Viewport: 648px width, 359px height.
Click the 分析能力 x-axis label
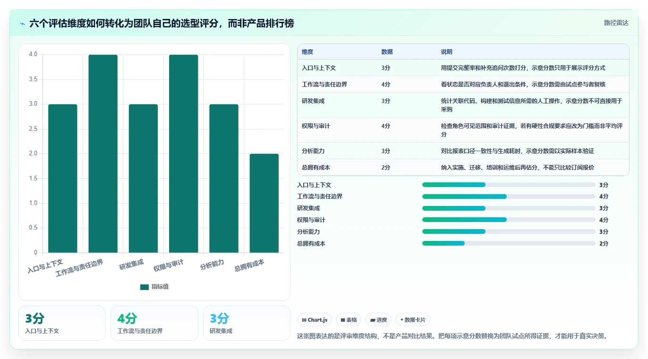[212, 264]
